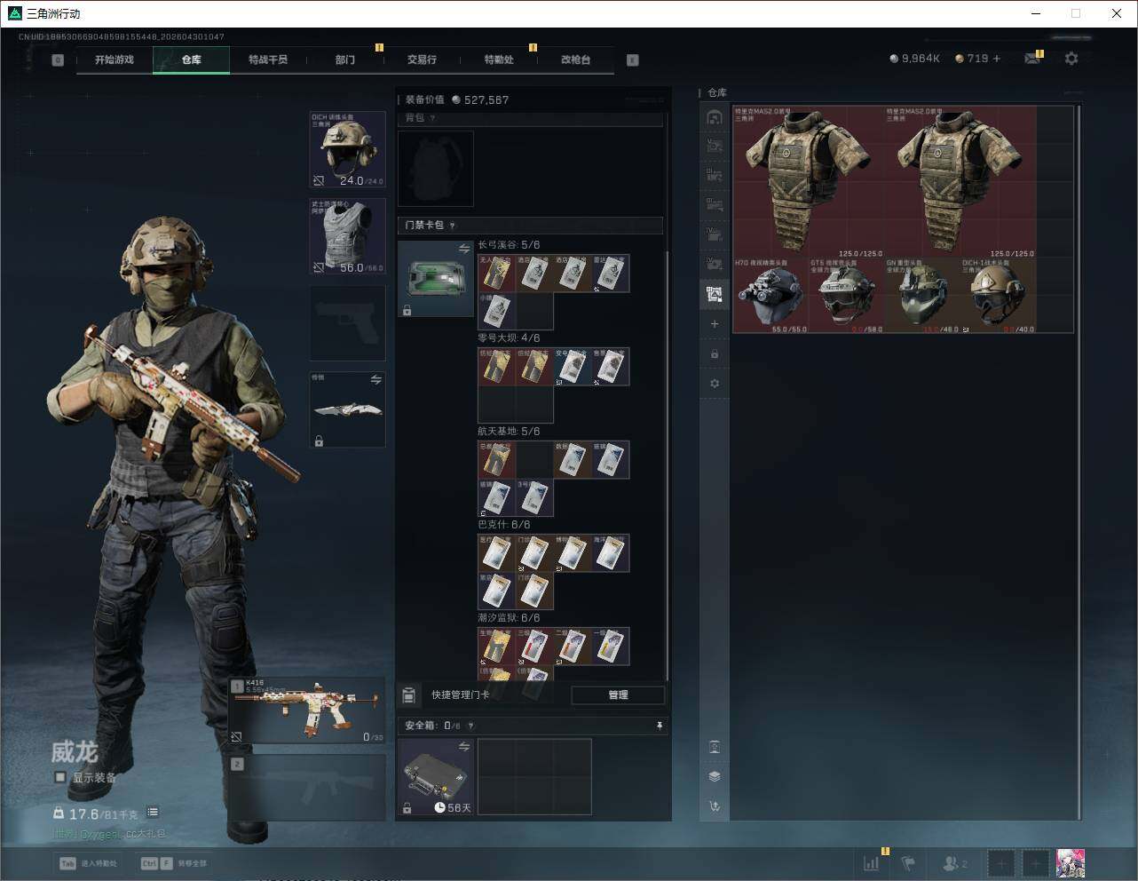Click the plus icon beside 719 currency
The height and width of the screenshot is (881, 1138).
pos(997,59)
